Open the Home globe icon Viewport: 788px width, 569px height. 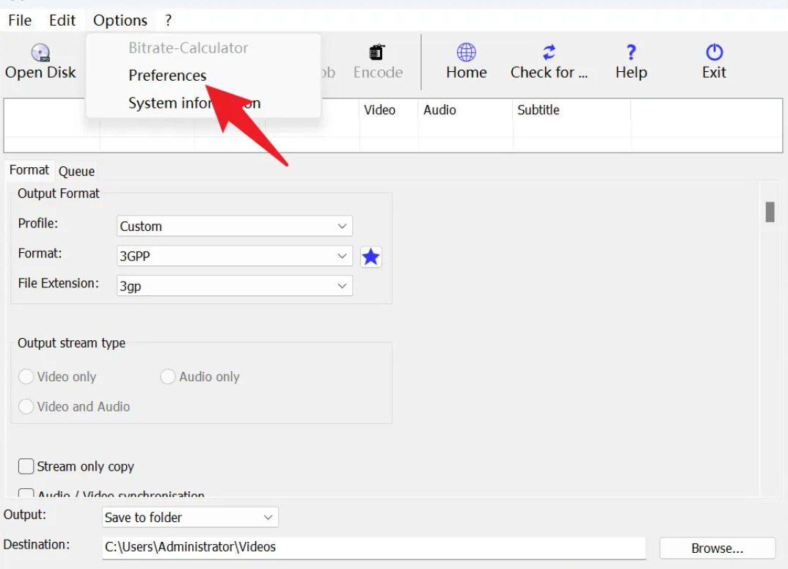click(x=467, y=52)
